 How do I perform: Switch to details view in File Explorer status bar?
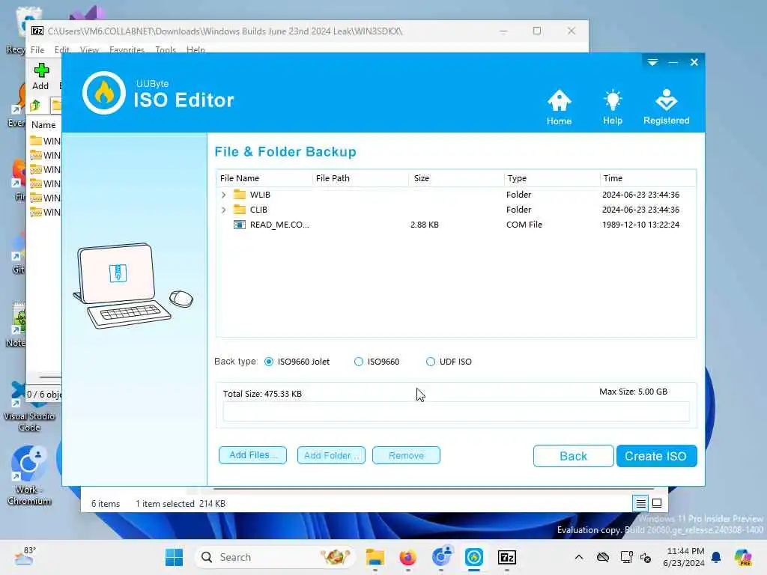click(641, 503)
